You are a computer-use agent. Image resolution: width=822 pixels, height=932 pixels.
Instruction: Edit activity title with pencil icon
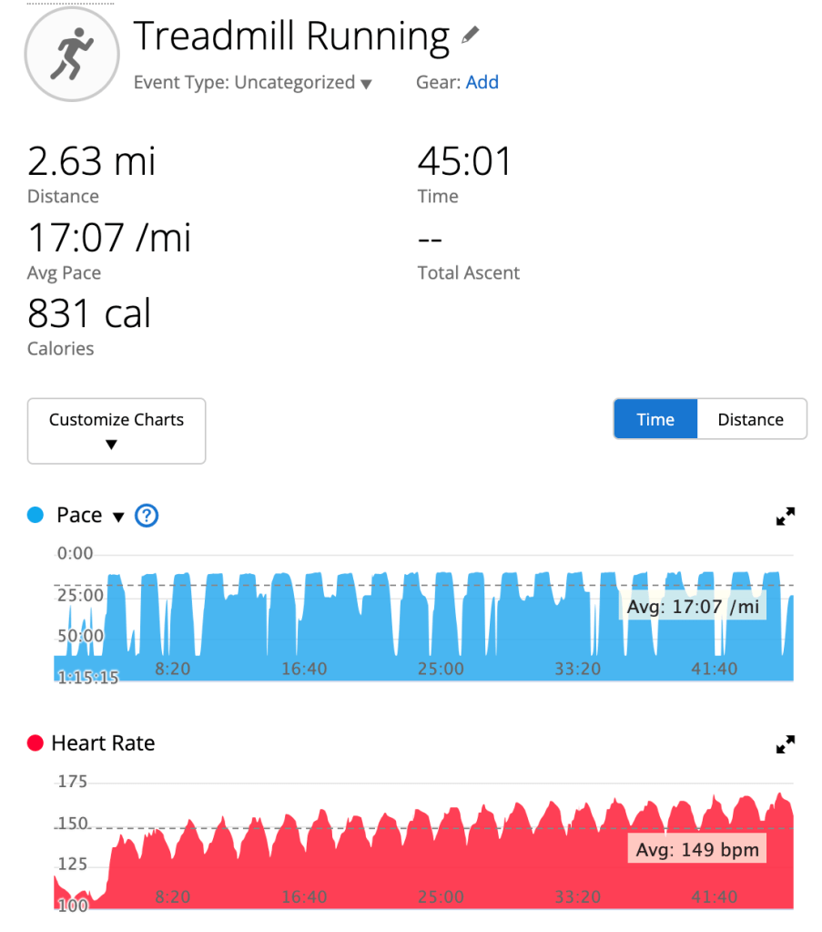point(470,36)
